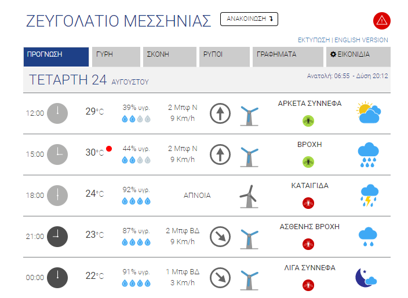Click the wind turbine icon at 18:00
408x298 pixels.
click(x=249, y=196)
